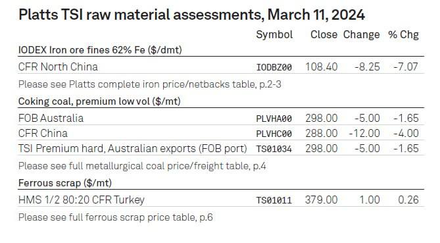
Task: Click the PLVHC00 symbol for CFR China
Action: pyautogui.click(x=274, y=134)
